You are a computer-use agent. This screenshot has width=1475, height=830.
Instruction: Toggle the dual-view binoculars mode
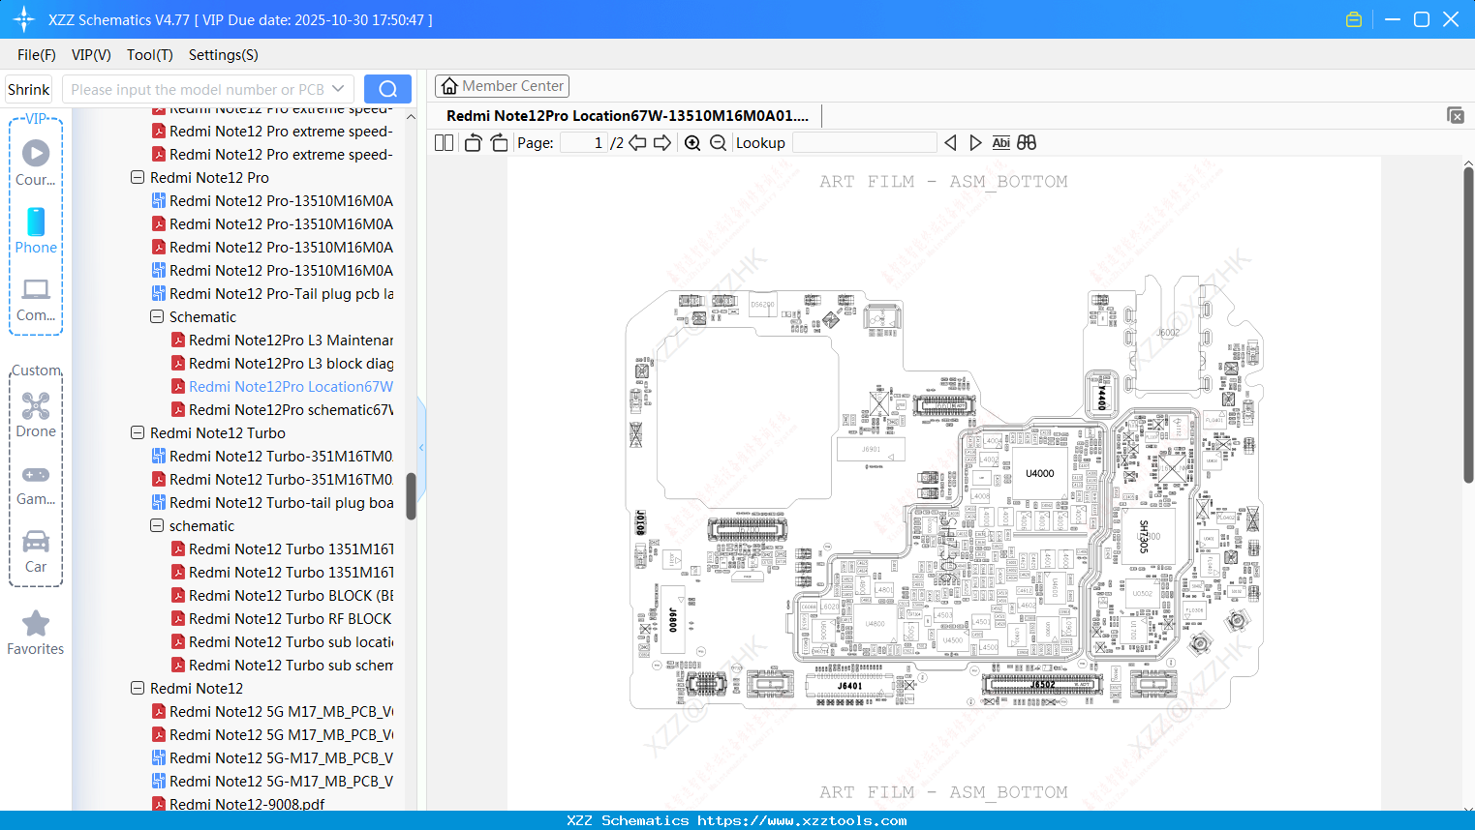point(1027,142)
